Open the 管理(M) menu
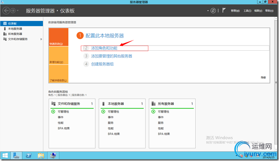 pyautogui.click(x=235, y=11)
